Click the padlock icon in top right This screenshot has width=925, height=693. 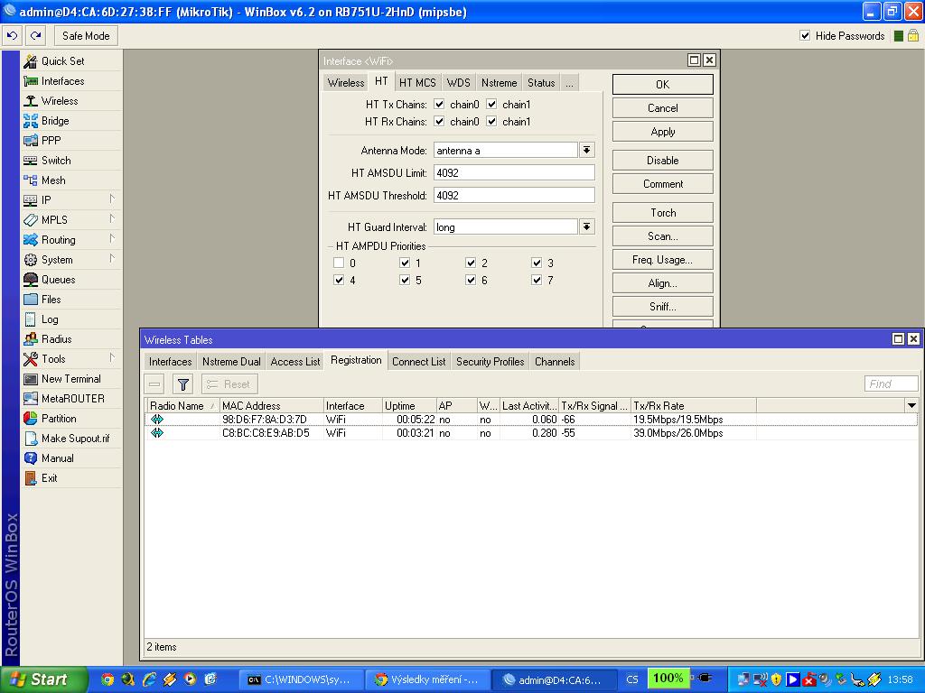pos(912,36)
